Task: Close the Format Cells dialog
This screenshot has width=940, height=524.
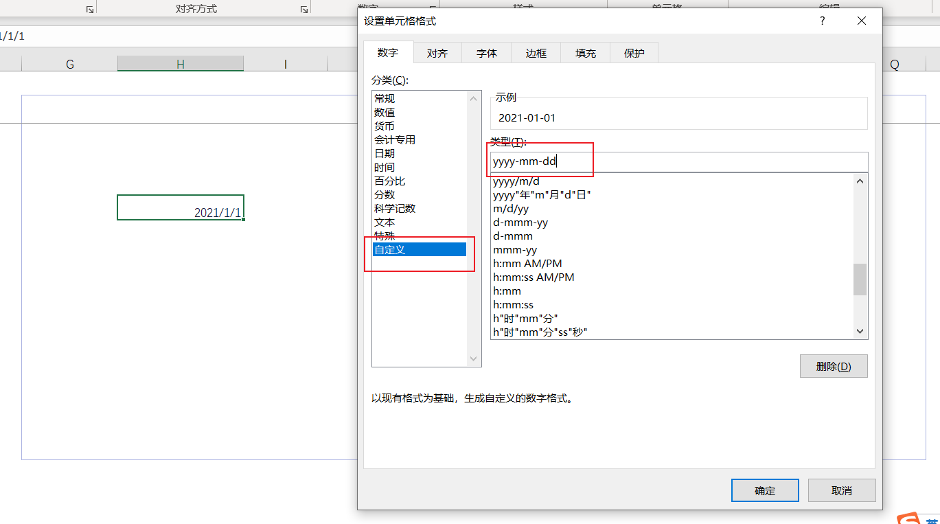Action: (862, 21)
